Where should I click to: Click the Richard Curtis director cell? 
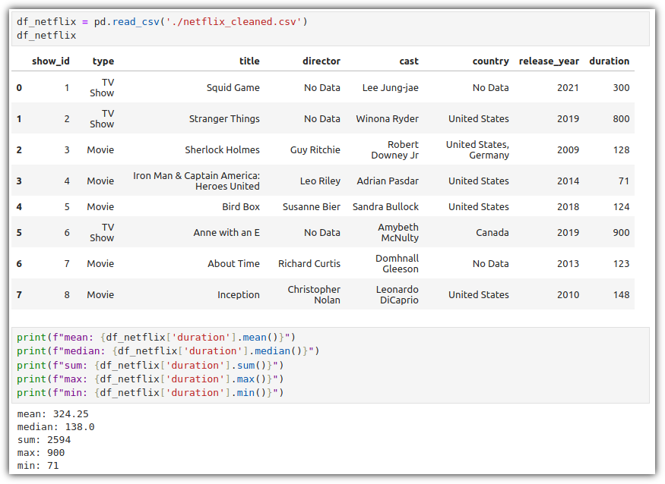point(309,263)
